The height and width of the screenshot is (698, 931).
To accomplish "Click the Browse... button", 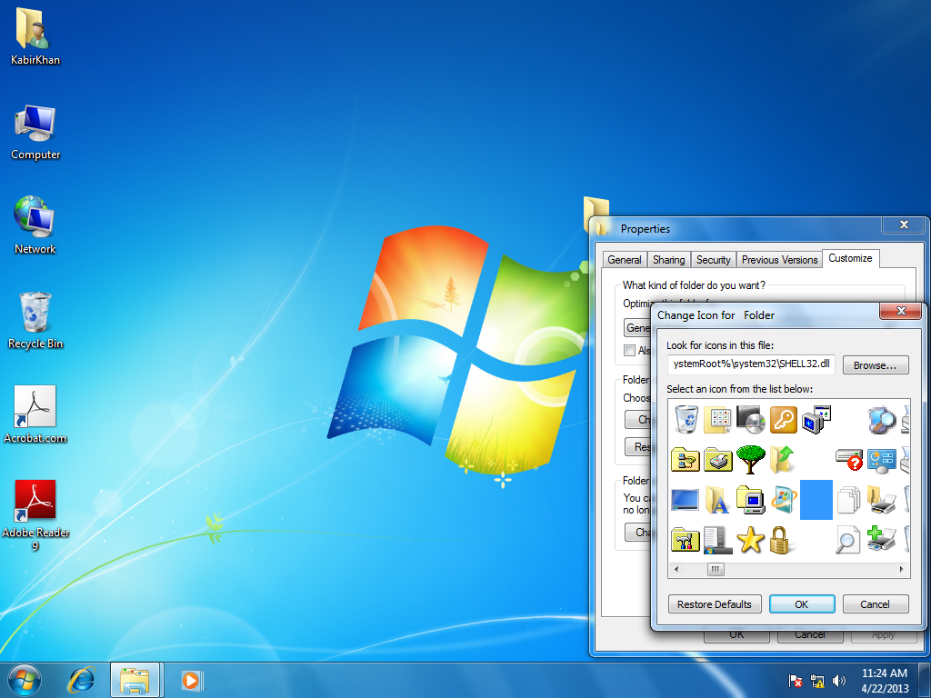I will [876, 365].
